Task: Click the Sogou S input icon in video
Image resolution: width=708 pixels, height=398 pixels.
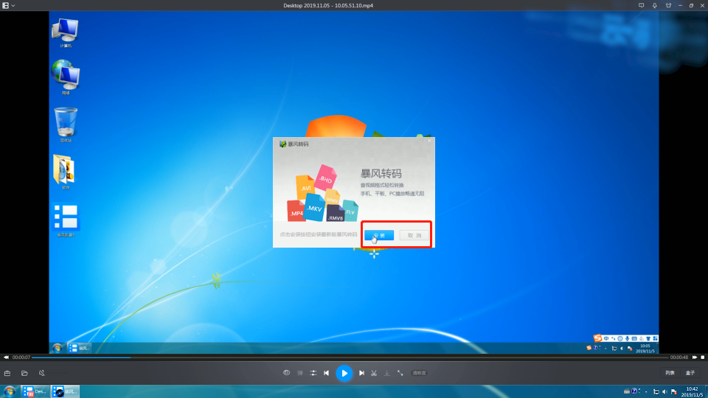Action: (x=597, y=338)
